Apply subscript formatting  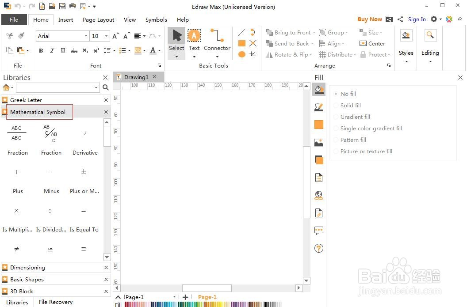(x=85, y=50)
